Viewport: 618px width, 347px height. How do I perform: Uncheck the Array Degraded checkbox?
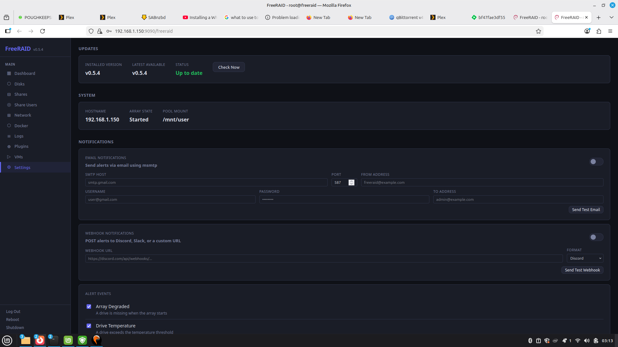point(89,307)
